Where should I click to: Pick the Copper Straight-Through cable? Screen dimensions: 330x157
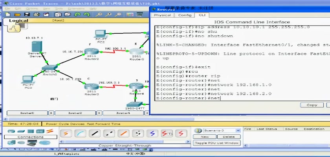[x=95, y=133]
